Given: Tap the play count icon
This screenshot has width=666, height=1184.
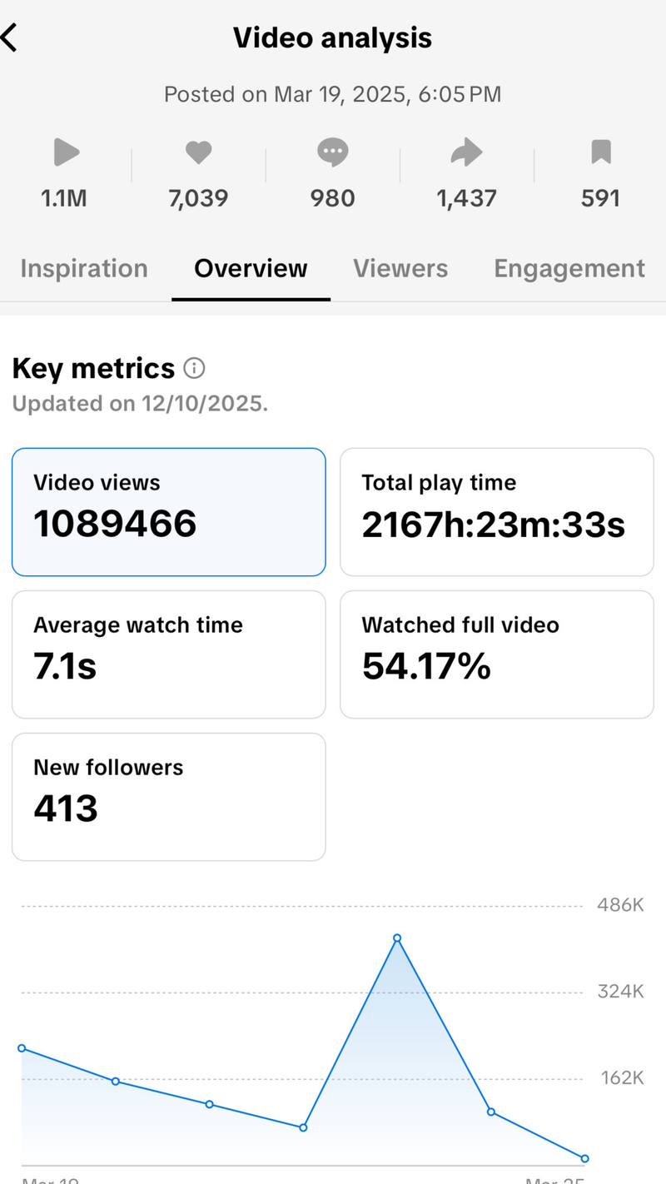Looking at the screenshot, I should point(65,152).
